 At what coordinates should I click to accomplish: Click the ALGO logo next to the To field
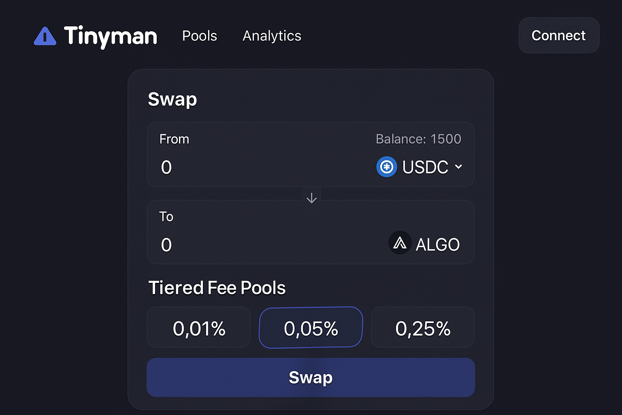(400, 243)
